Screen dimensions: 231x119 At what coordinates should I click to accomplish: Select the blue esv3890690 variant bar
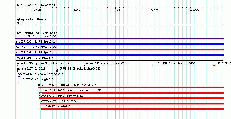(119, 44)
